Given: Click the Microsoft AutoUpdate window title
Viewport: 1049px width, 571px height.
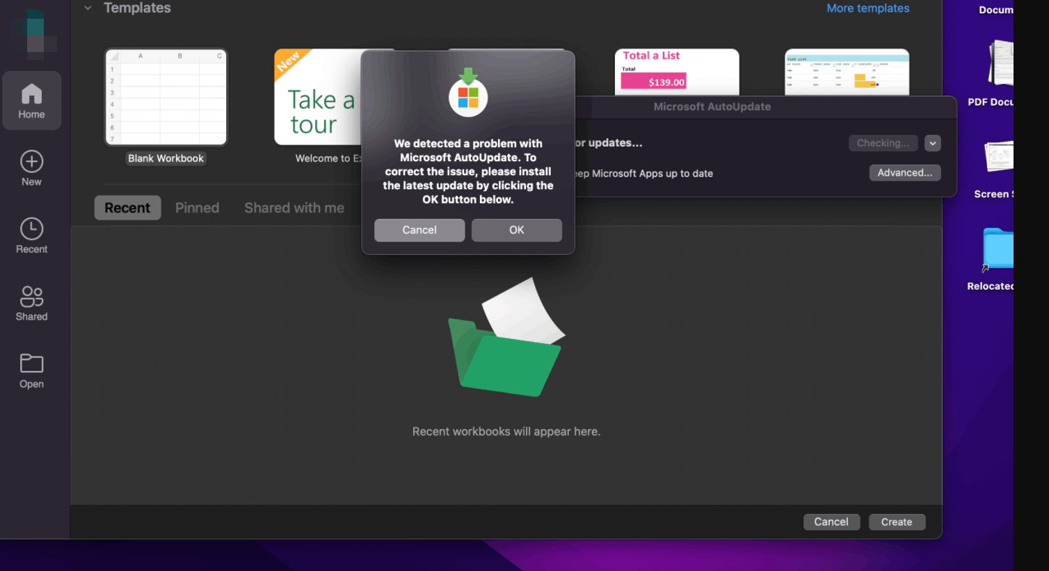Looking at the screenshot, I should point(712,107).
